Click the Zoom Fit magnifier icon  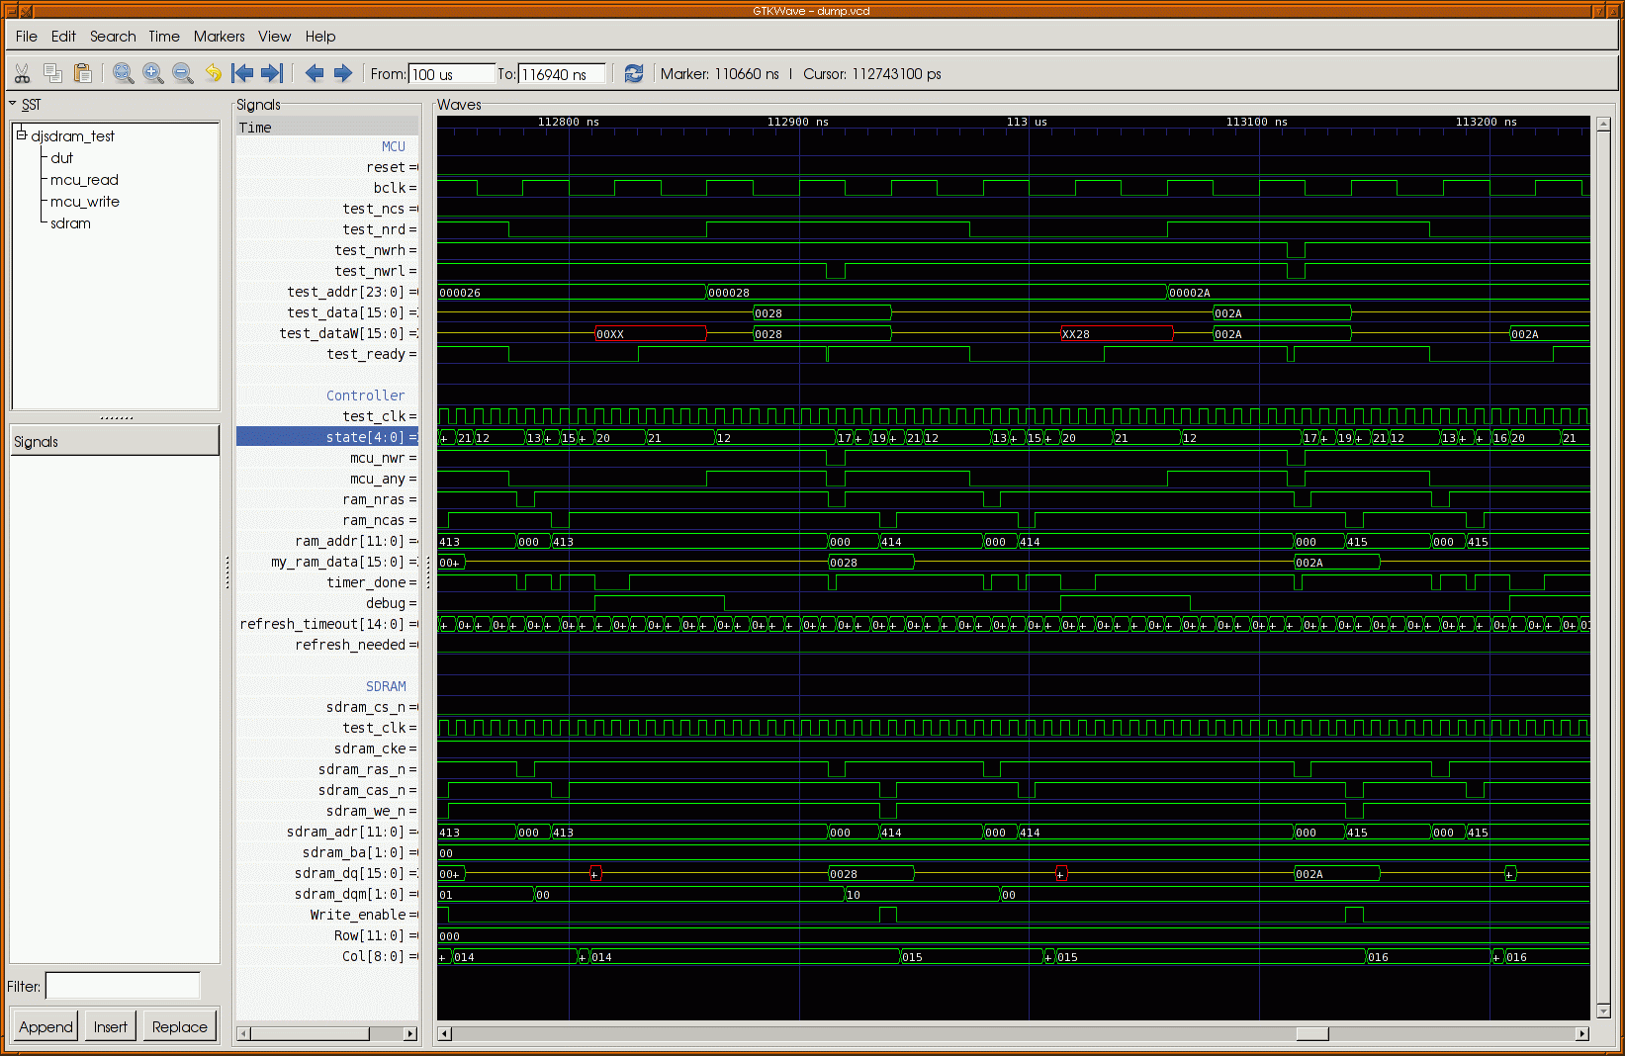point(123,73)
